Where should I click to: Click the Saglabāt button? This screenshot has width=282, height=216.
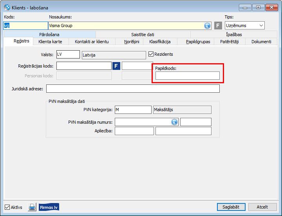point(231,207)
